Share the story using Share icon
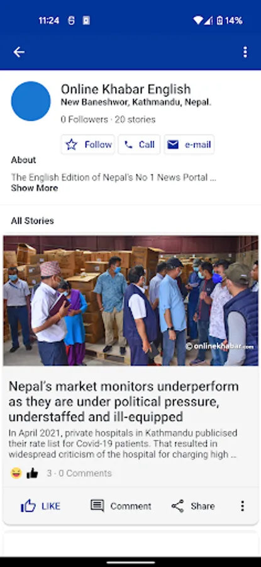Image resolution: width=261 pixels, height=567 pixels. pyautogui.click(x=193, y=506)
